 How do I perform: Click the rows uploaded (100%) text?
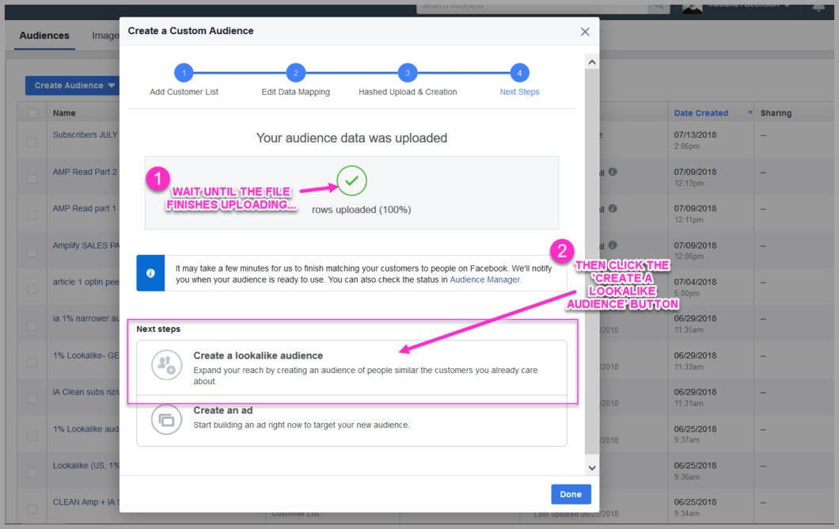361,210
